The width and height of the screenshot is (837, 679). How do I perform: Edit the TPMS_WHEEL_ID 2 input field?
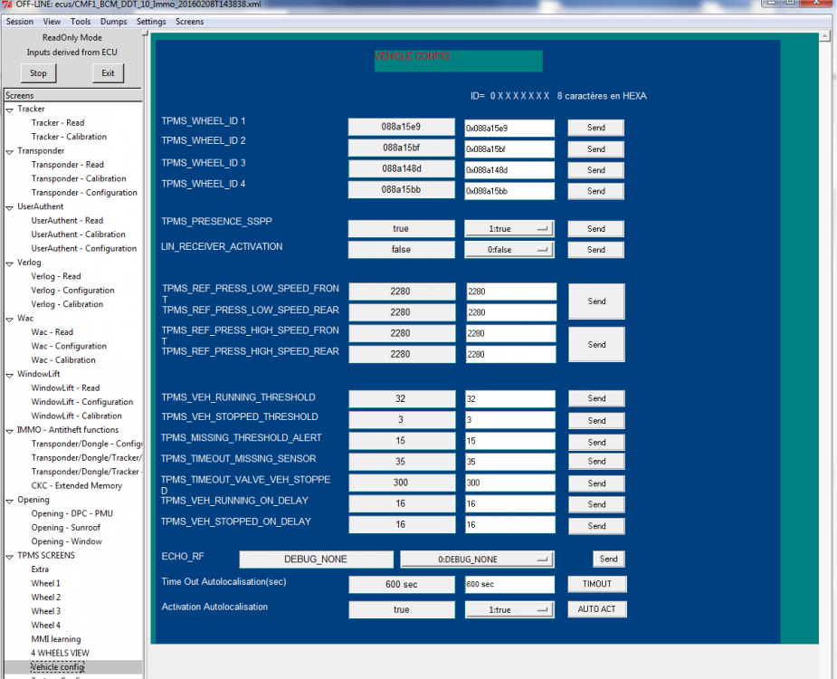(509, 149)
